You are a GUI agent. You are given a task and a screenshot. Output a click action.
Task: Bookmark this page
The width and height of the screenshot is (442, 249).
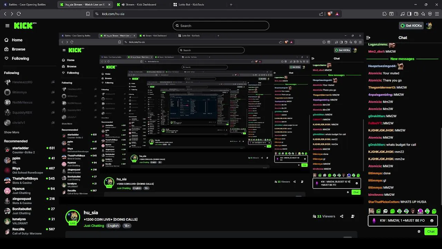coord(88,14)
